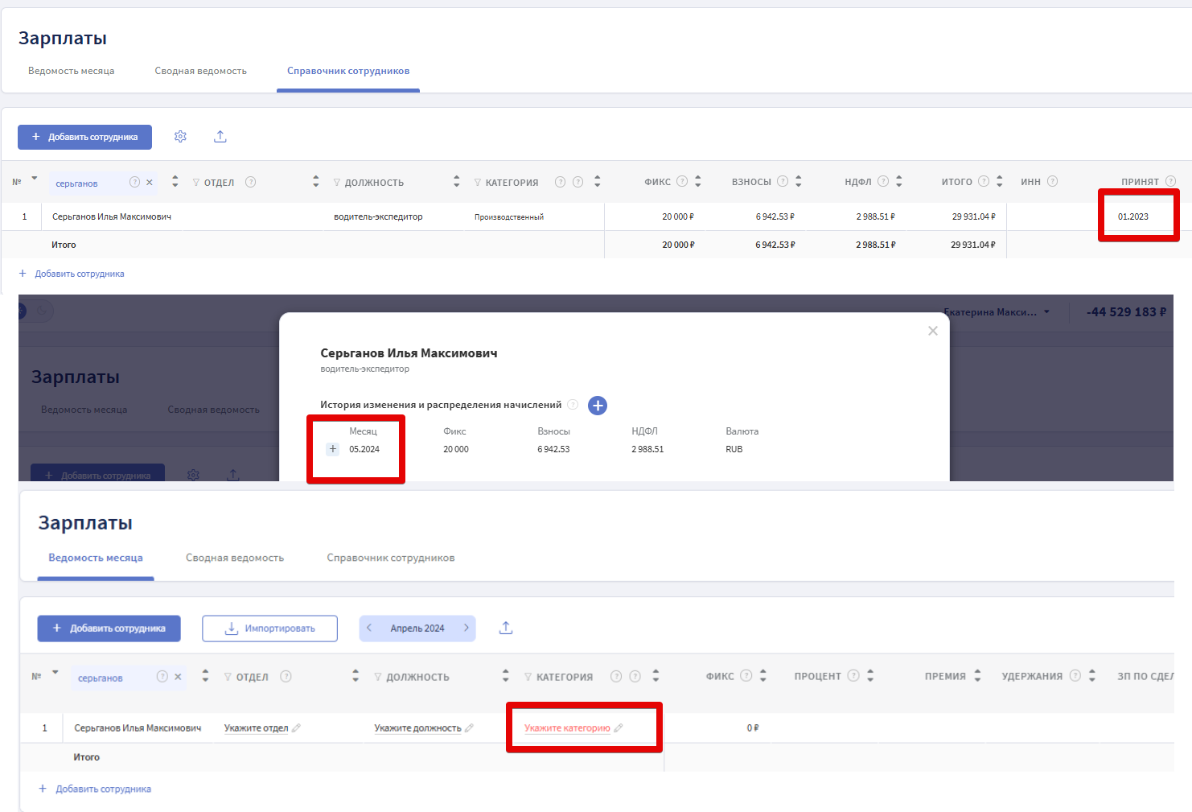Click the 01.2023 hire date cell

point(1133,216)
